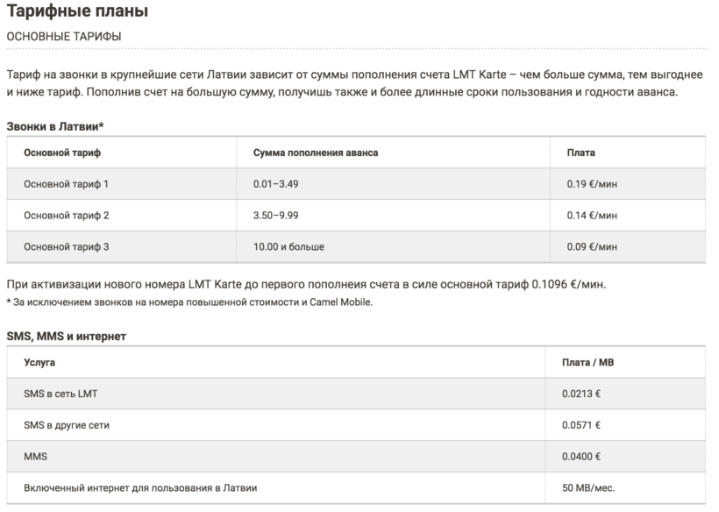Screen dimensions: 719x512
Task: Click the "Плата" column header in calls table
Action: coord(580,153)
